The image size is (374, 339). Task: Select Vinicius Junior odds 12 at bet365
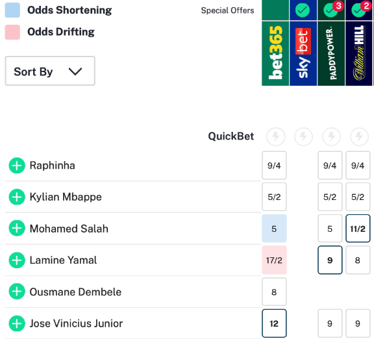click(x=274, y=323)
